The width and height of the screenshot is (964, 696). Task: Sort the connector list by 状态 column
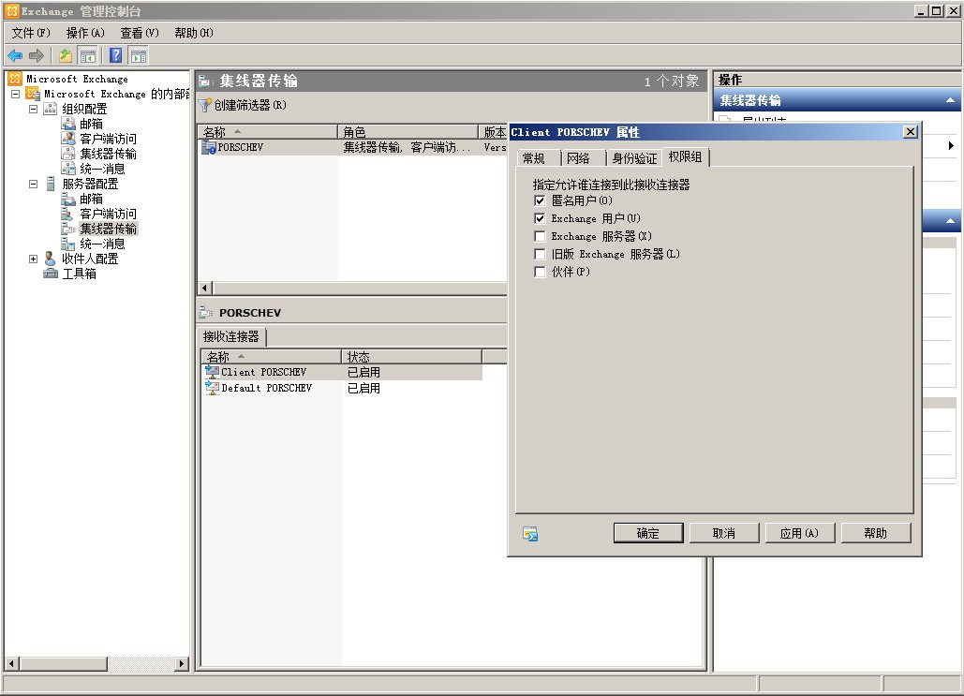pos(412,357)
